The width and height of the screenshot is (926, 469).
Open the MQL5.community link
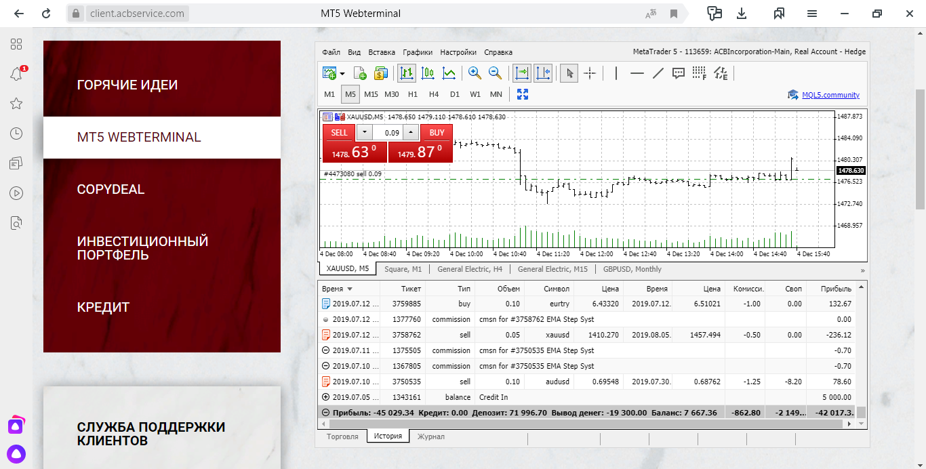pos(830,95)
